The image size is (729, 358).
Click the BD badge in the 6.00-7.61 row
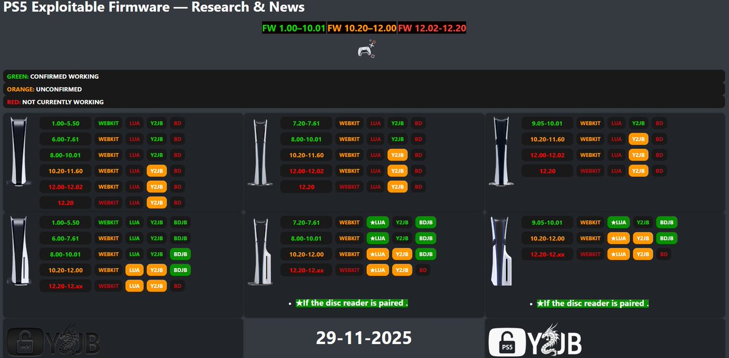coord(178,139)
